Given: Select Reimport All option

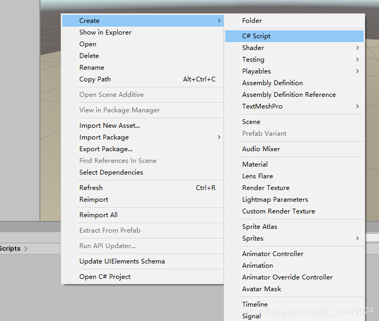Looking at the screenshot, I should click(143, 215).
